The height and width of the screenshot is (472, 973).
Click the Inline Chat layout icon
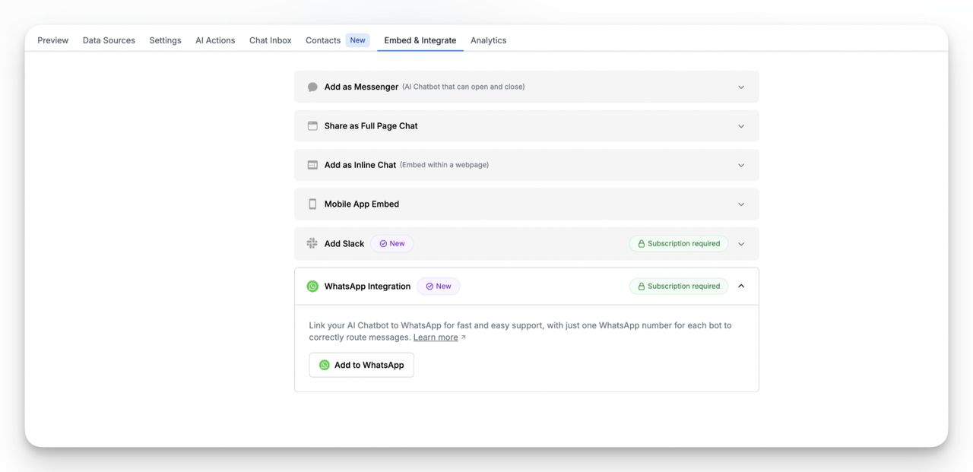(x=312, y=165)
